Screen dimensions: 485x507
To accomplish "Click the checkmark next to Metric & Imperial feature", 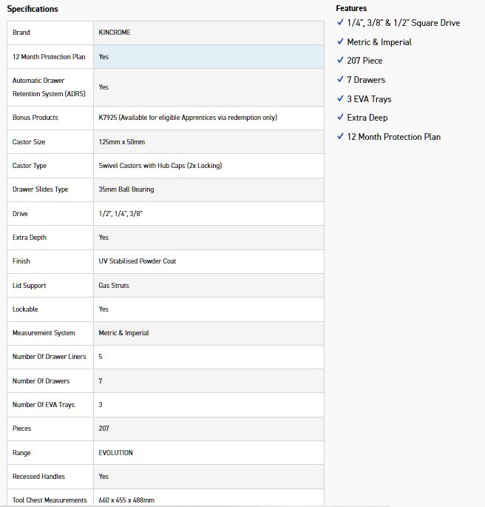I will (340, 42).
